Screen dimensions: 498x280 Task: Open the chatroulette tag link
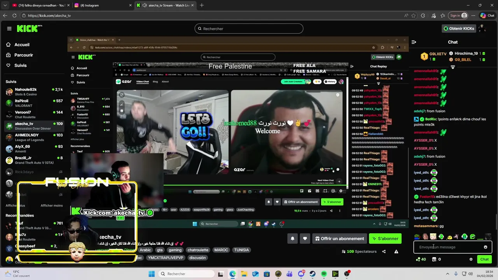click(198, 250)
